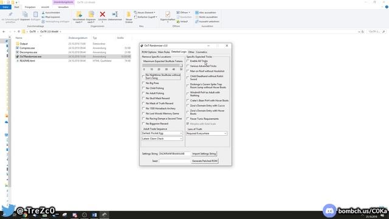Screen dimensions: 389x219
Task: Open address bar history dropdown arrow
Action: point(359,32)
